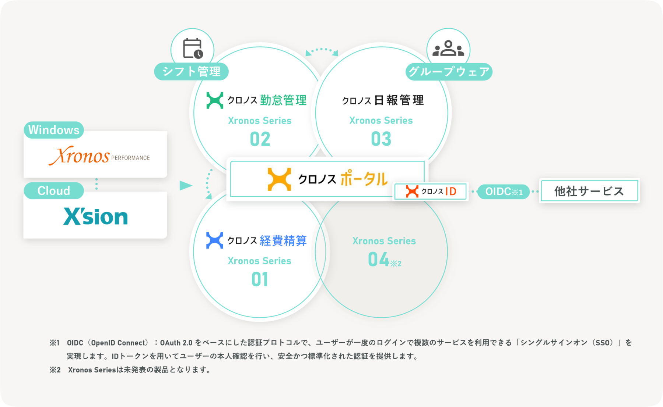Viewport: 663px width, 407px height.
Task: Click the '04※2' number in the grey circle
Action: point(385,260)
